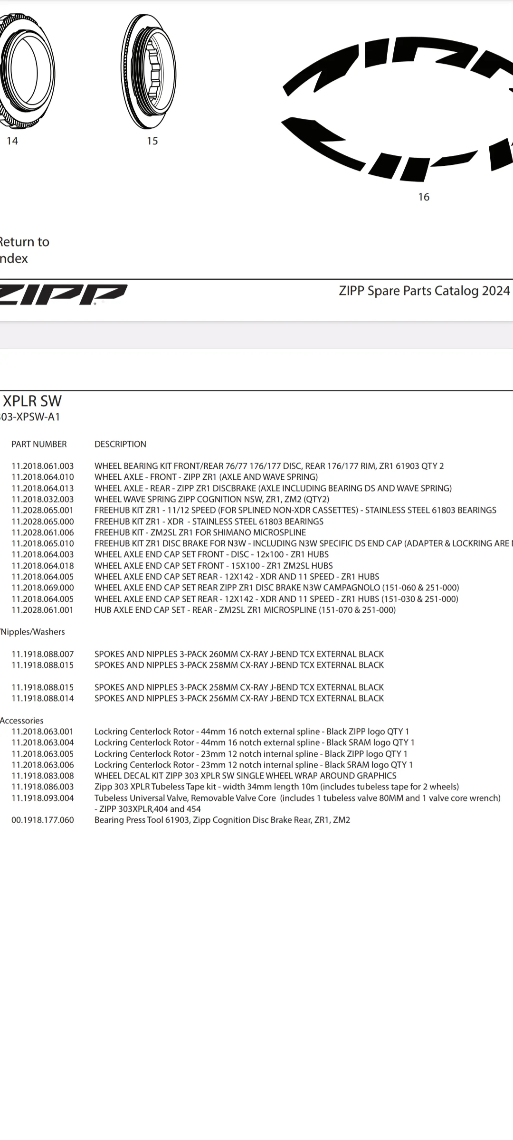513x1140 pixels.
Task: Select part number 11.2028.061.006
Action: (43, 532)
